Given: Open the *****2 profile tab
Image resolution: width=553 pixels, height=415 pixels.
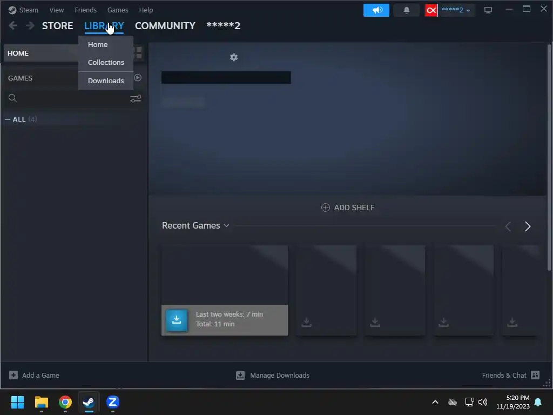Looking at the screenshot, I should point(223,26).
